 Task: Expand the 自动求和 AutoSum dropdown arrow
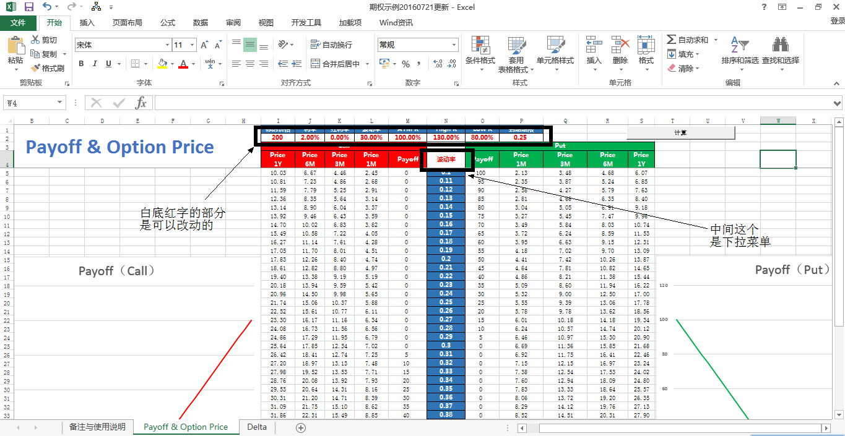pos(716,40)
